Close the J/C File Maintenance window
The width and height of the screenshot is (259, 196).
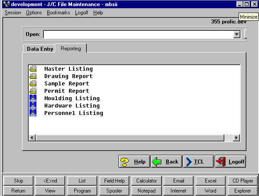pyautogui.click(x=255, y=4)
